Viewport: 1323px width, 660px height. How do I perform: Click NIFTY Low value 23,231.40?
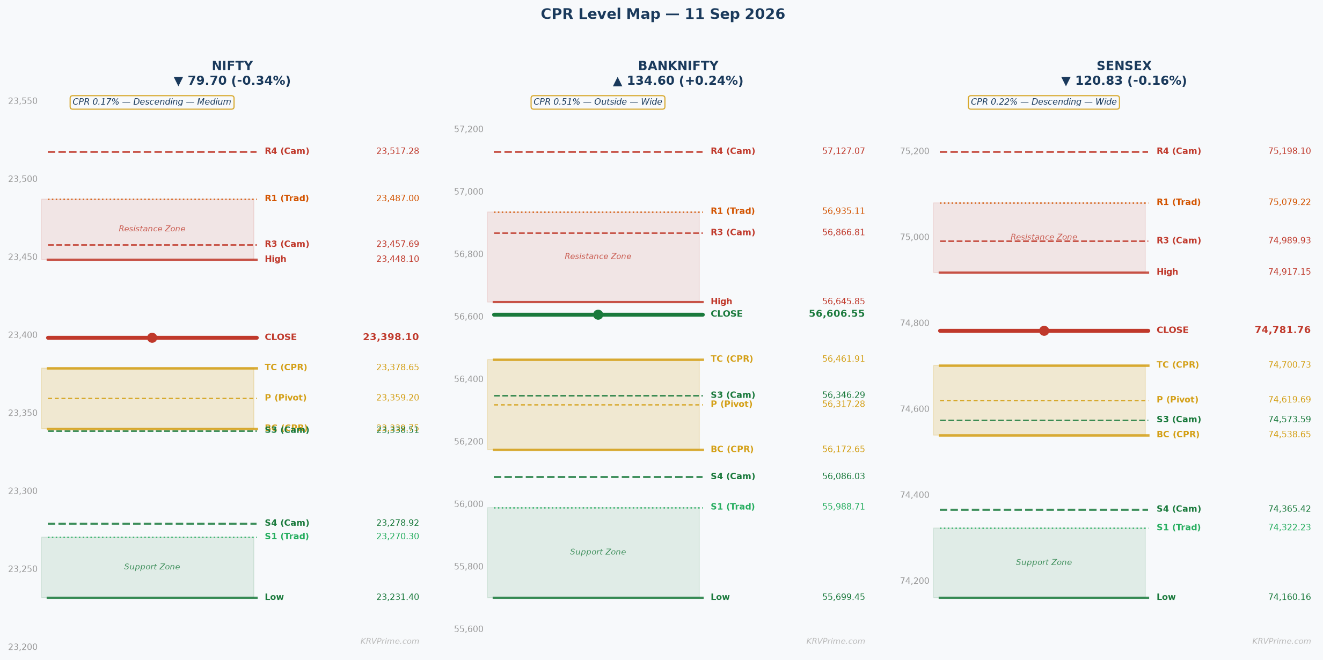(398, 597)
